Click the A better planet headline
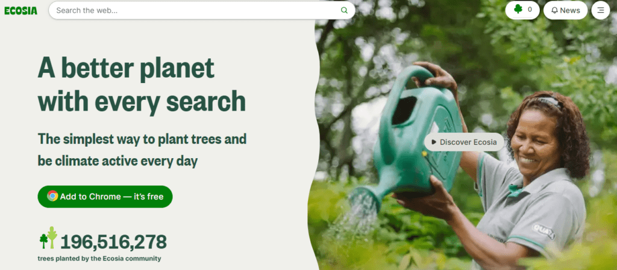Viewport: 617px width, 270px height. point(142,84)
